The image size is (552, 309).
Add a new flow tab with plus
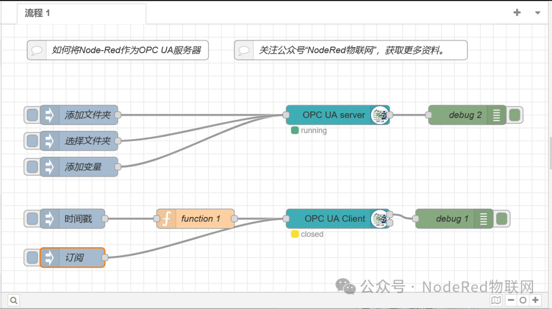[x=517, y=13]
